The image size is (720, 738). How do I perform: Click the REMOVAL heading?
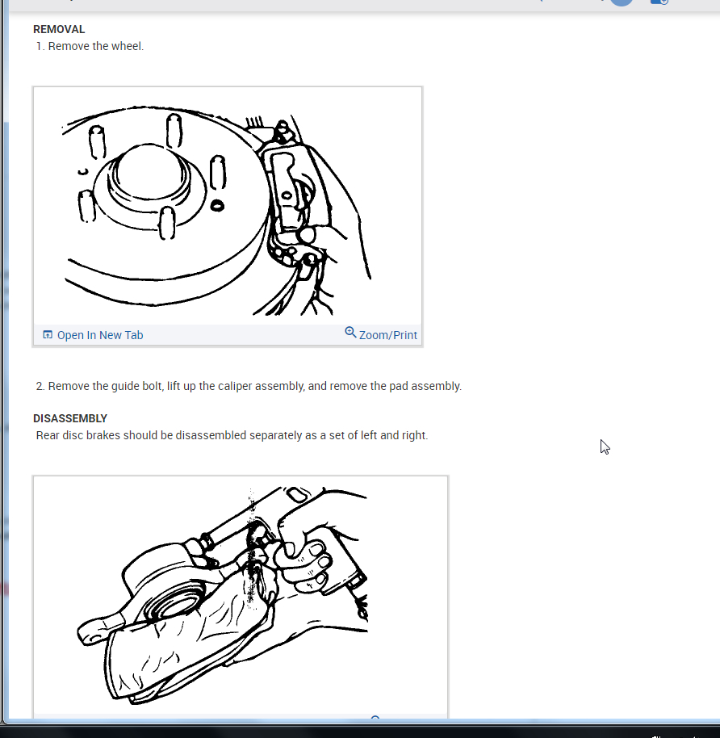tap(59, 29)
